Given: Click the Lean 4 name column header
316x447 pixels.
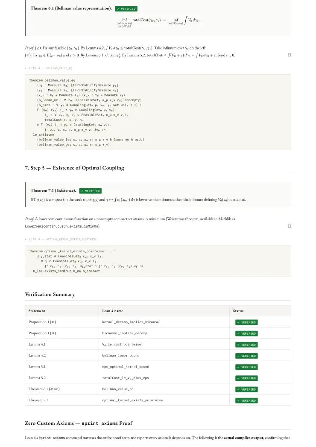Looking at the screenshot, I should tap(113, 311).
